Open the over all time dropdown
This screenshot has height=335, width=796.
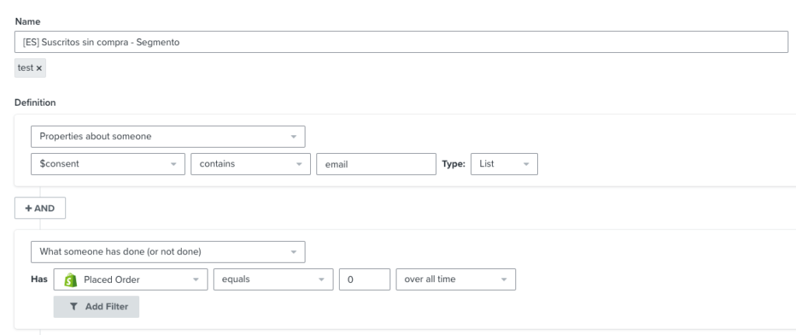456,279
